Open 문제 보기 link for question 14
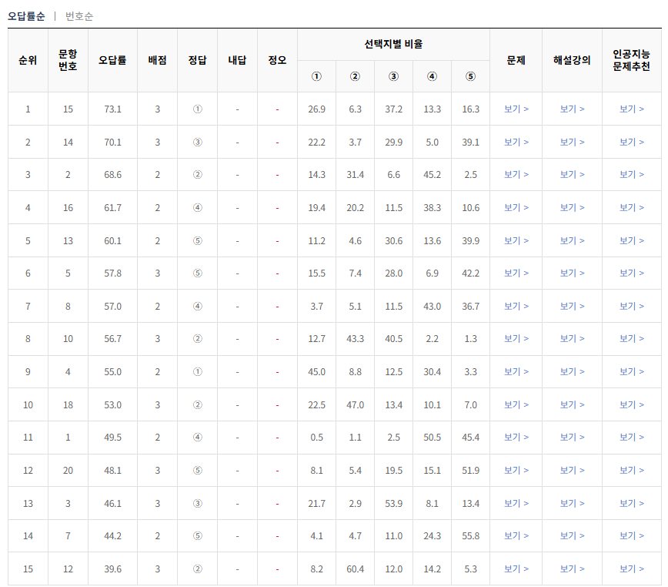668x587 pixels. tap(516, 142)
